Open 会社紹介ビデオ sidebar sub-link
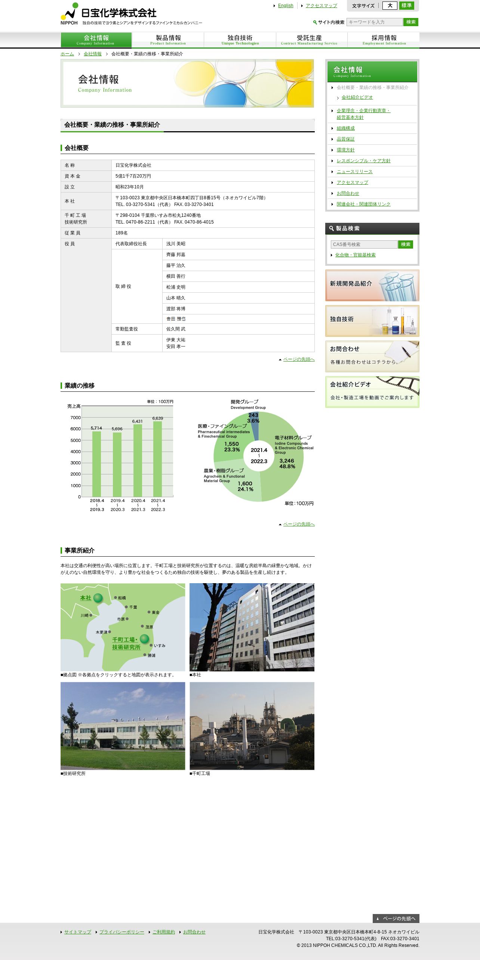 [x=357, y=97]
